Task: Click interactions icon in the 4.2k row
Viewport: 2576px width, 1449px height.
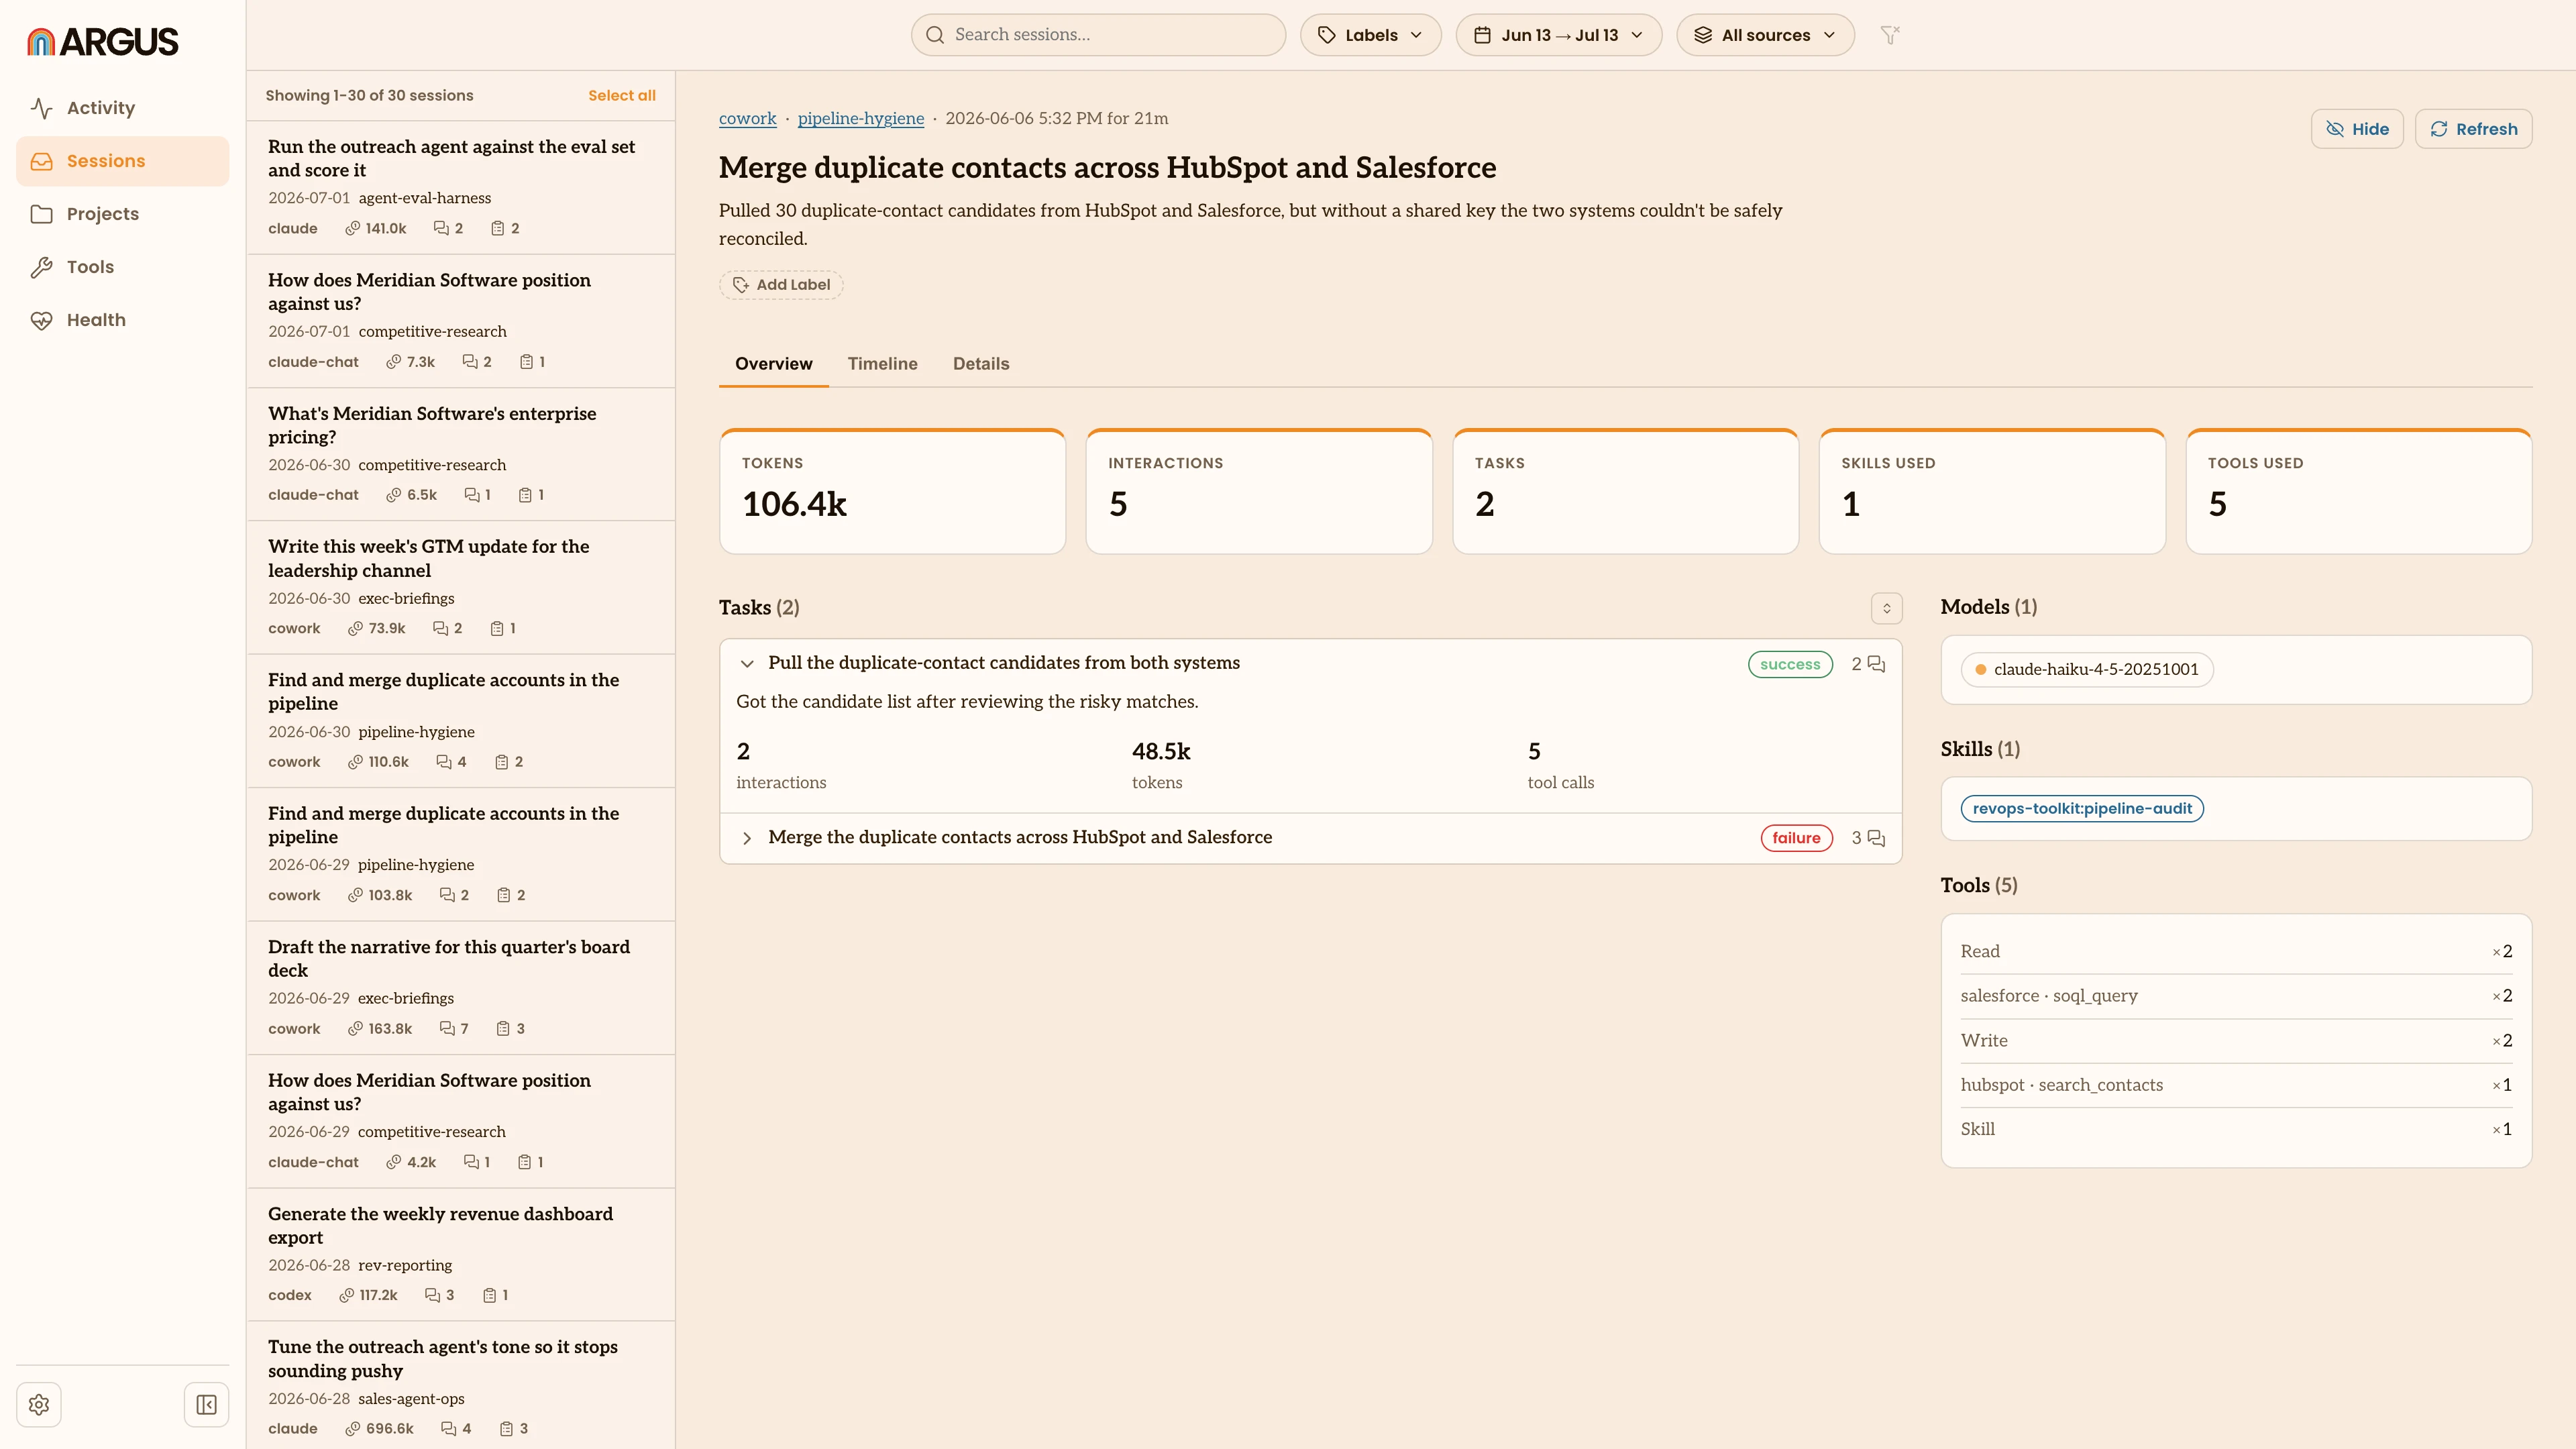Action: coord(471,1162)
